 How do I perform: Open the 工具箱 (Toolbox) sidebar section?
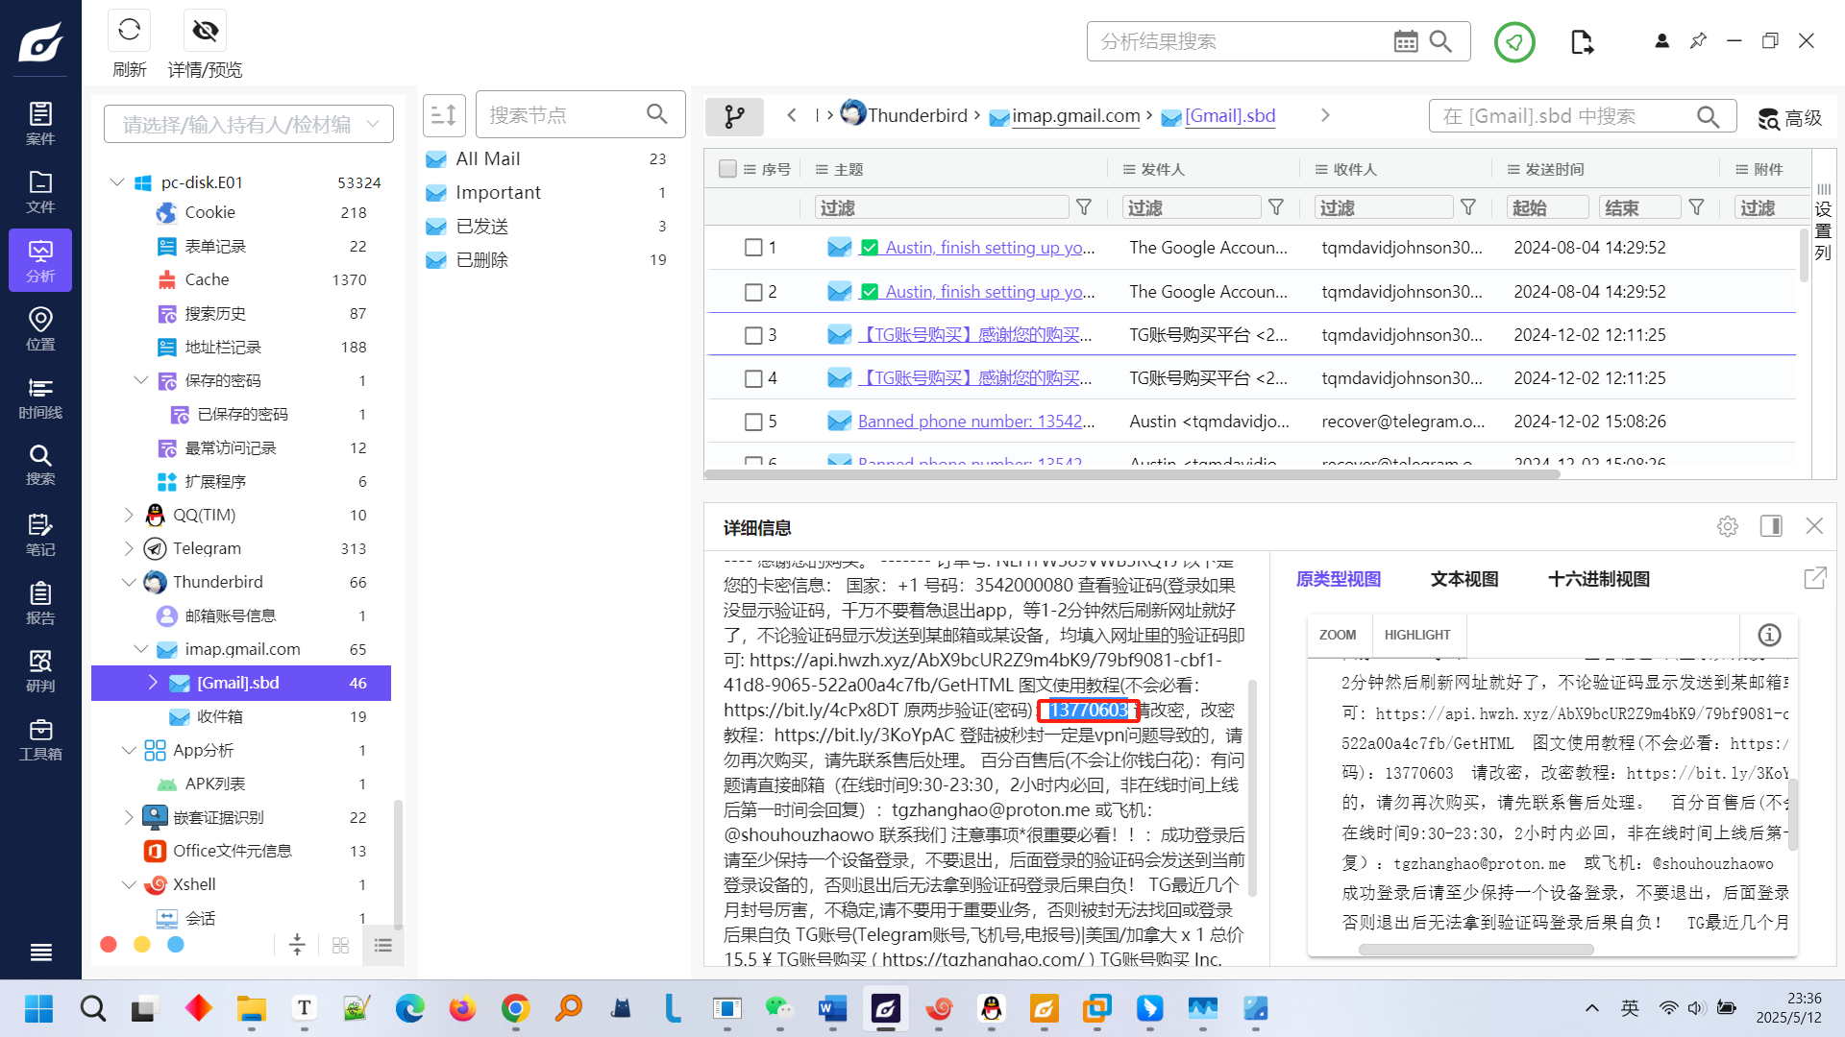click(x=40, y=739)
